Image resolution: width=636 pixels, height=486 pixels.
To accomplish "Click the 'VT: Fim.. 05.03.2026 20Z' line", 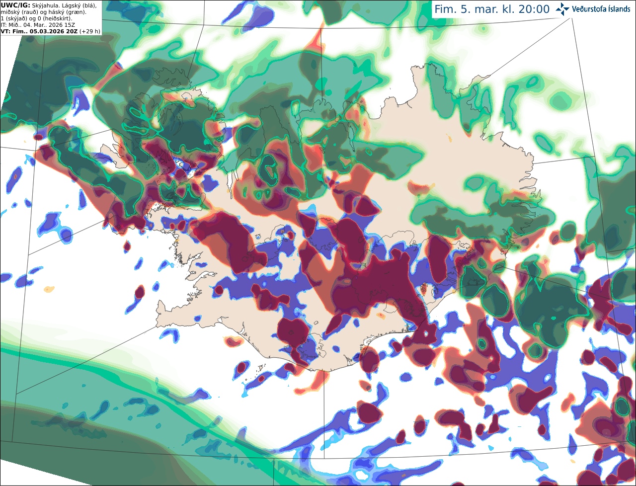I will 50,31.
